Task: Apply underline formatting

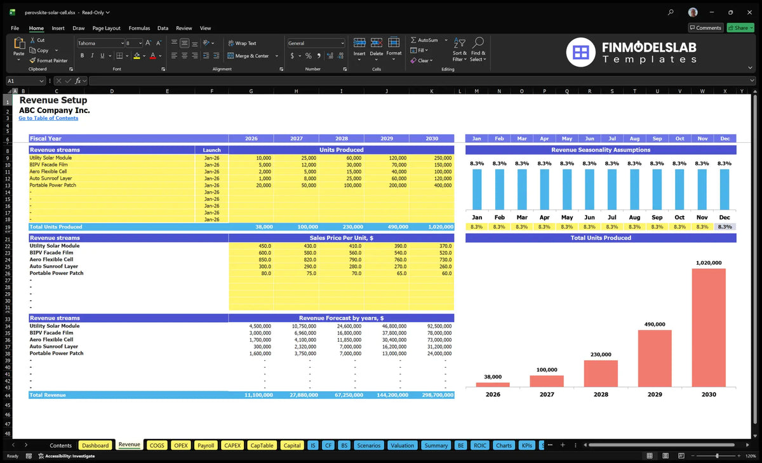Action: [x=102, y=56]
